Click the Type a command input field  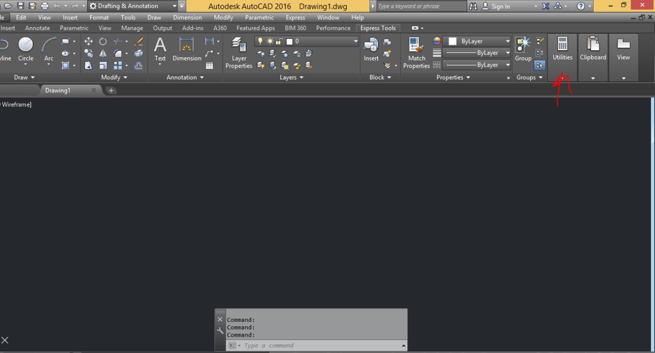pos(317,345)
